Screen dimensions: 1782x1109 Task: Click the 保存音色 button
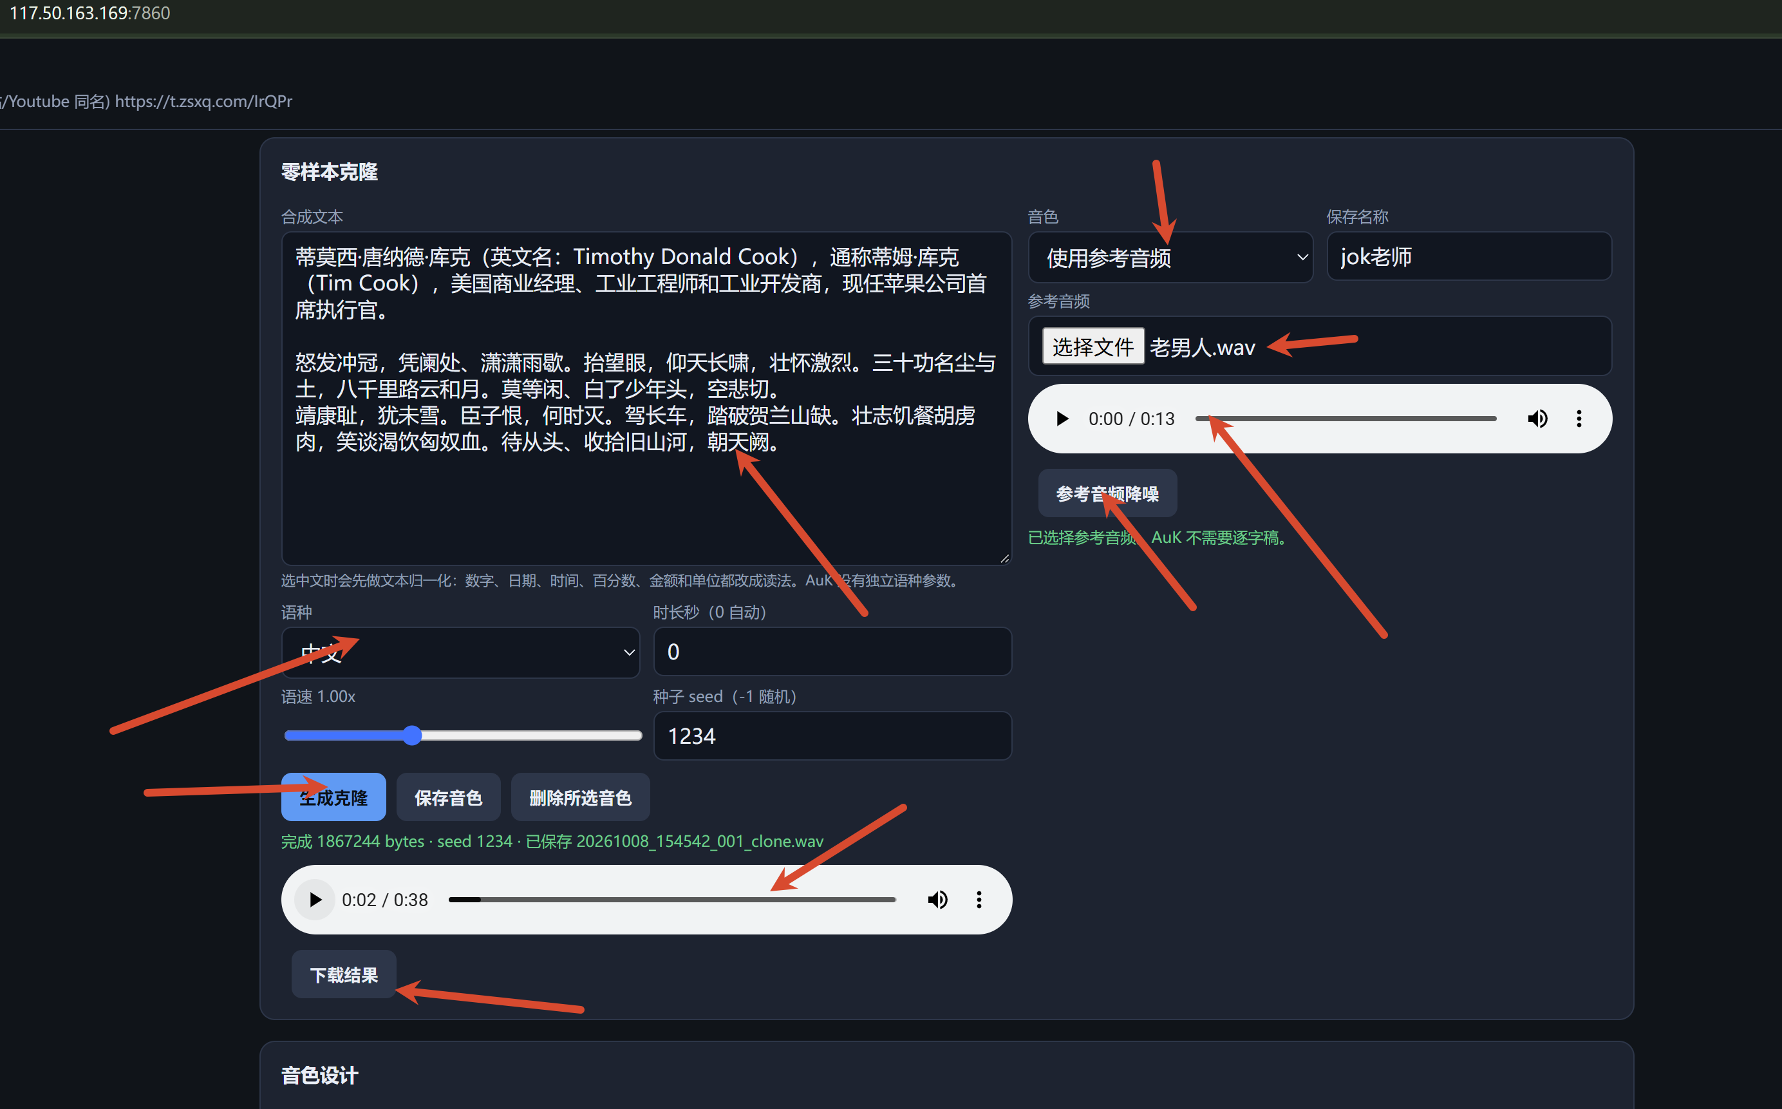point(449,797)
